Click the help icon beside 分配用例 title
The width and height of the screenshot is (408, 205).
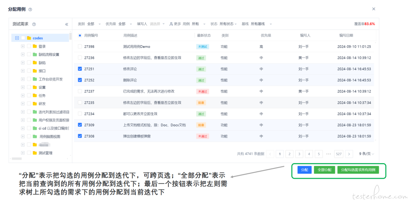[x=30, y=9]
